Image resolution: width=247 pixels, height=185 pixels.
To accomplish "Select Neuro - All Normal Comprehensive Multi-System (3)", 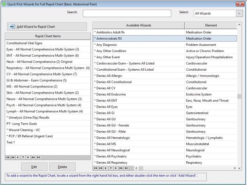I will [x=48, y=99].
